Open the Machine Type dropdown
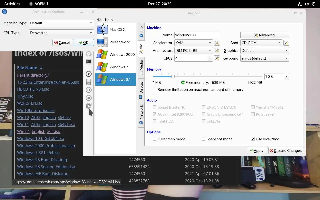The width and height of the screenshot is (320, 200). coord(61,23)
